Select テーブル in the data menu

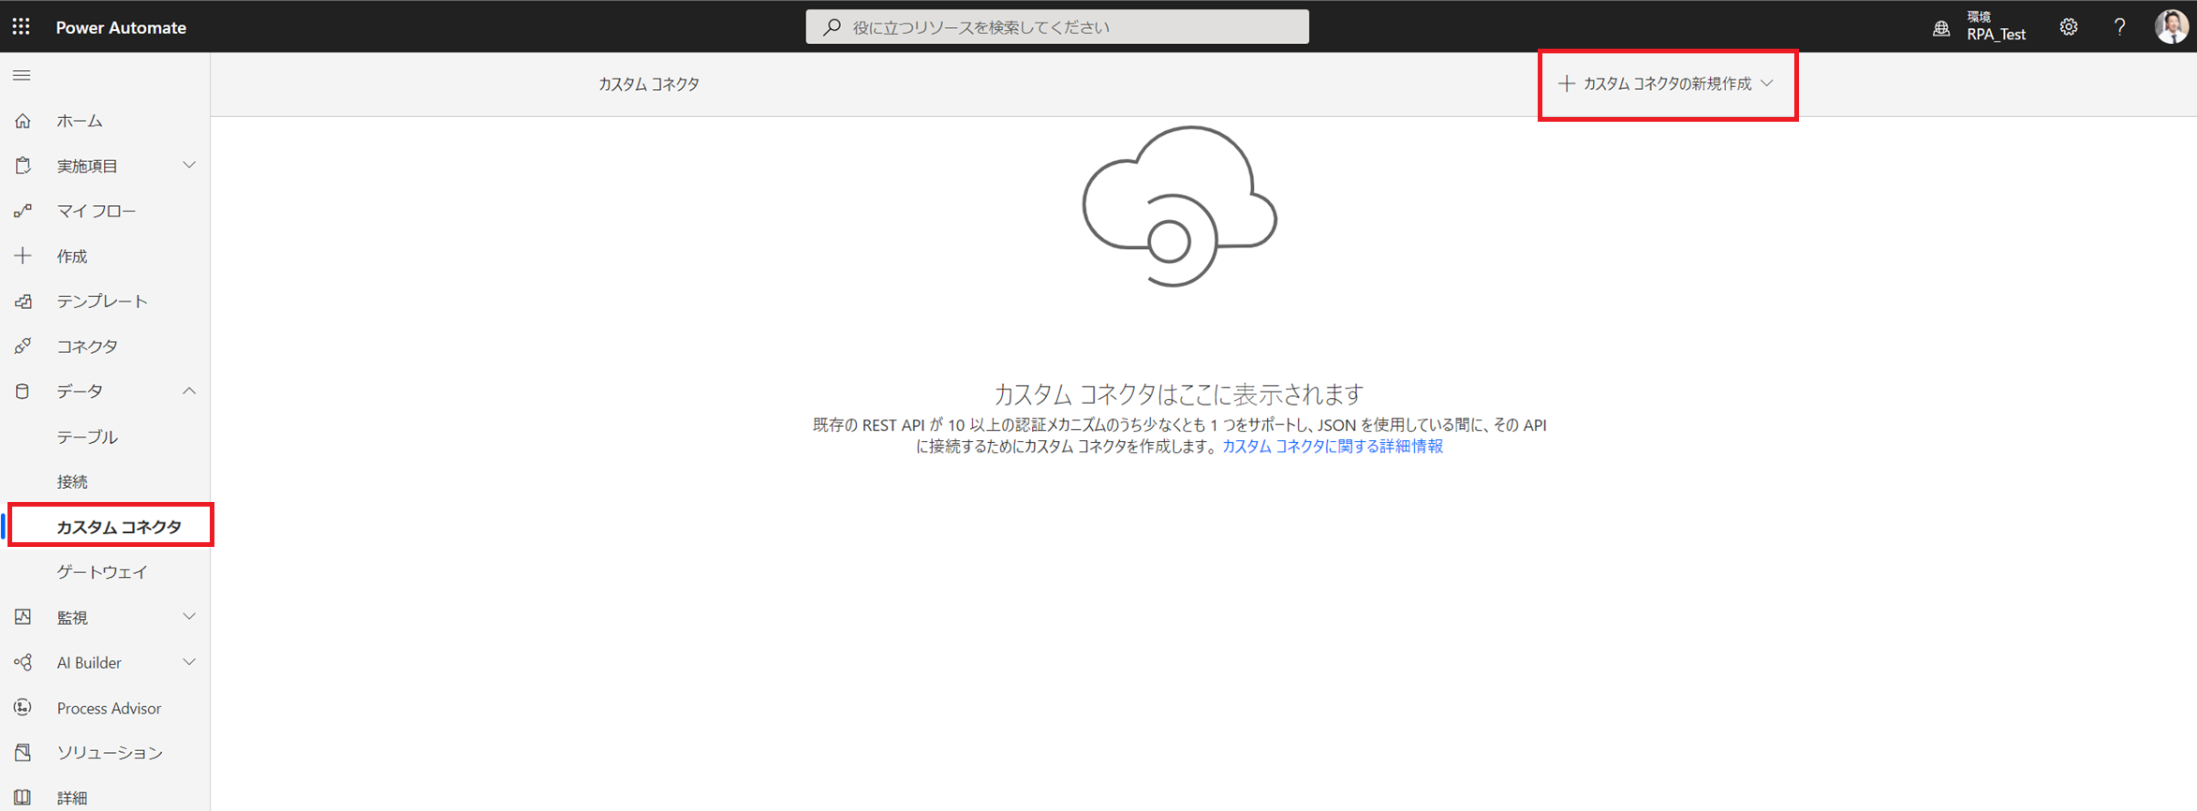87,436
